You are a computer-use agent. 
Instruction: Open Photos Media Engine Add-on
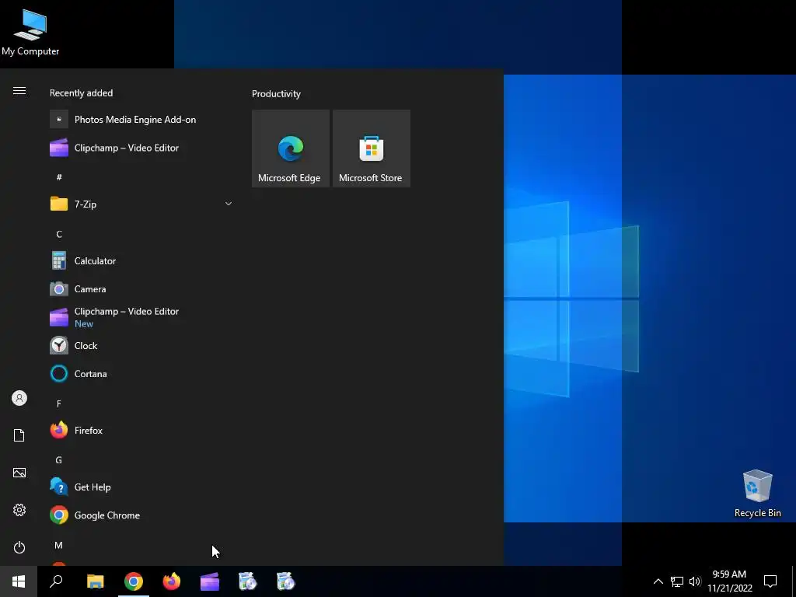pyautogui.click(x=141, y=120)
